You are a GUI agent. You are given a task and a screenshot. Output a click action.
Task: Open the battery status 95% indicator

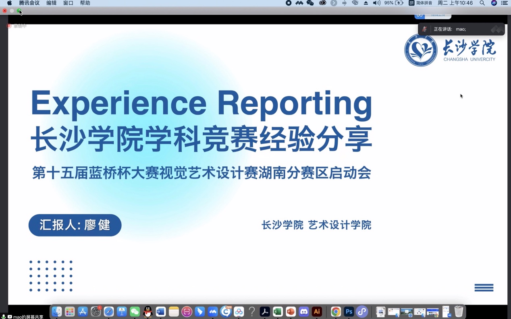coord(394,3)
